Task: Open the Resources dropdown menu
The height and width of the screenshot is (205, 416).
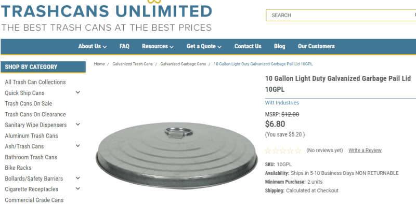Action: 158,46
